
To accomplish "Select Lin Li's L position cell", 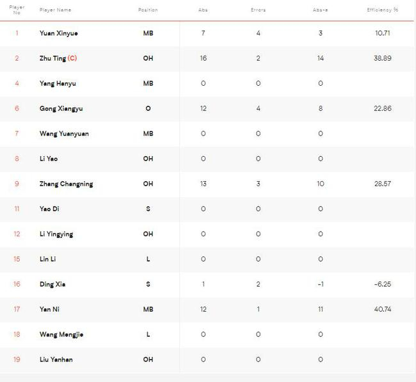I will coord(148,259).
